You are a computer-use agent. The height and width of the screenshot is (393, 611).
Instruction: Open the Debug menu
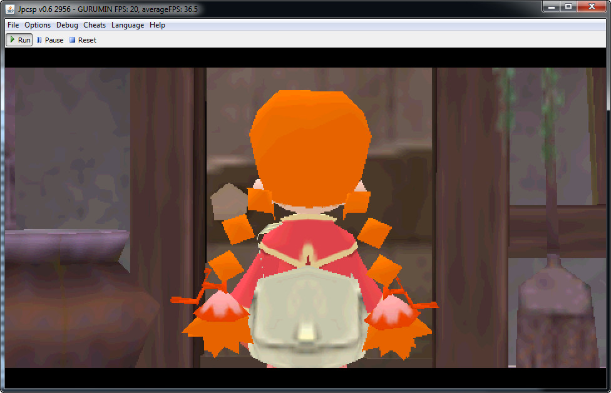pos(67,25)
